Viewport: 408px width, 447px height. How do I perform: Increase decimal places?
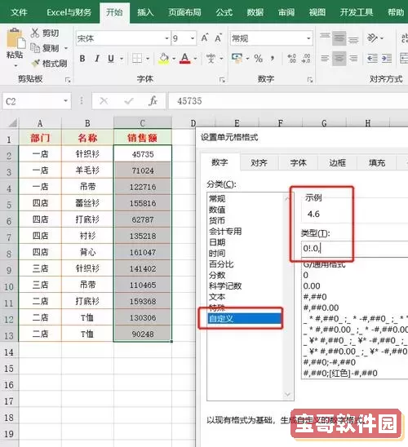click(x=291, y=59)
